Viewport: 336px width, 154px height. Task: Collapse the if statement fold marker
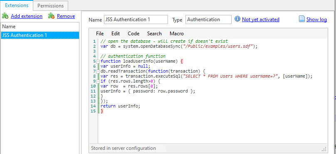[98, 81]
